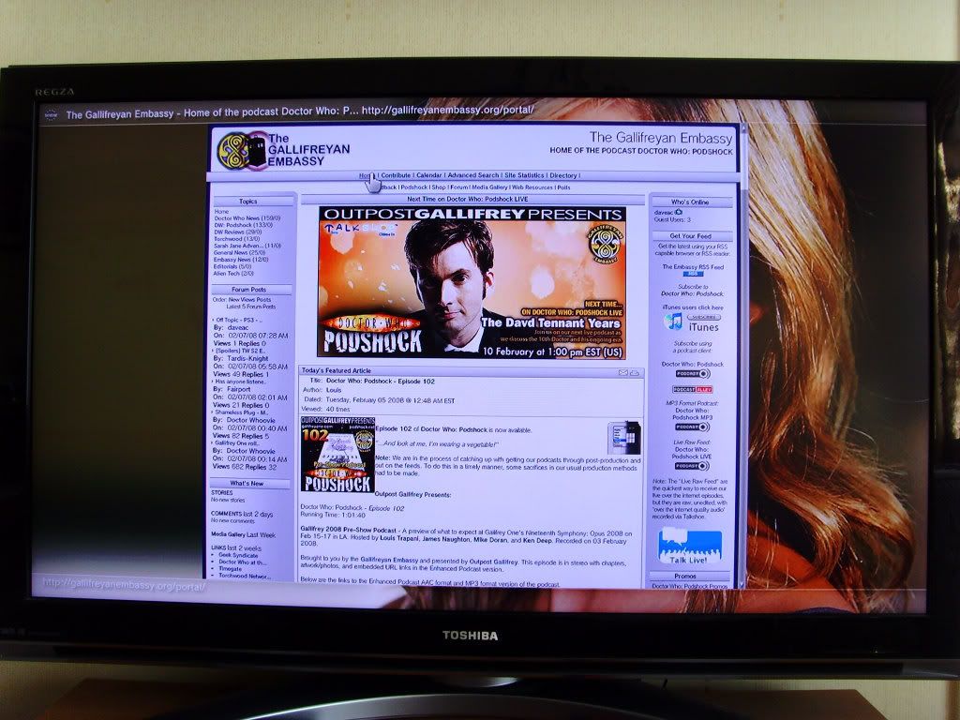
Task: Open Web Resources in the secondary navigation
Action: (x=532, y=187)
